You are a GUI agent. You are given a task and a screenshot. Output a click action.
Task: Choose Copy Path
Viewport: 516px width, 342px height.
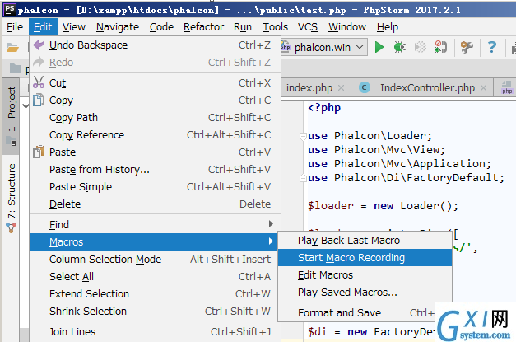pyautogui.click(x=155, y=117)
